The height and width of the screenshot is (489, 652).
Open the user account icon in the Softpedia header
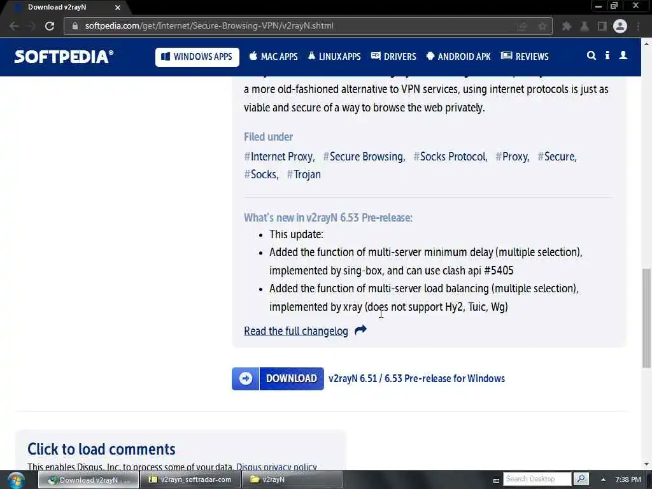point(623,56)
